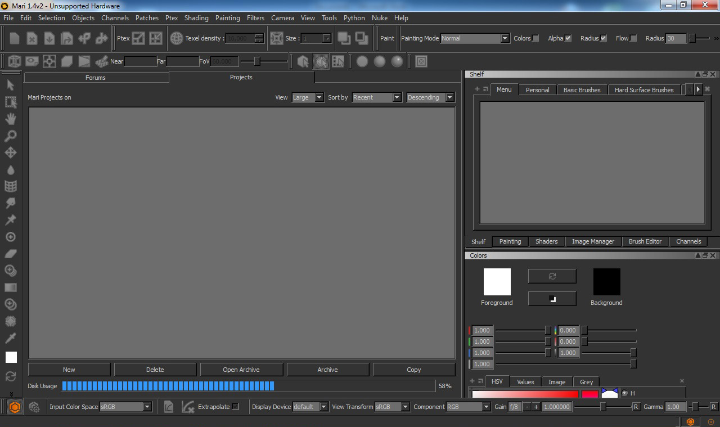Click the FoV slider handle
Image resolution: width=720 pixels, height=427 pixels.
257,61
